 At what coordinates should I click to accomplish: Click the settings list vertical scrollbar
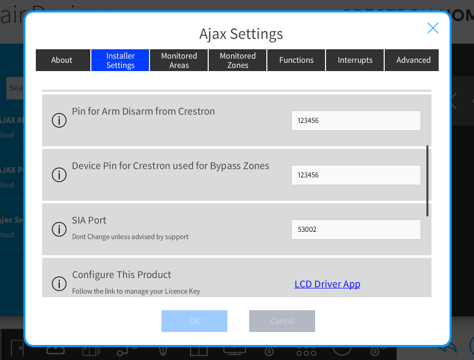[x=427, y=181]
